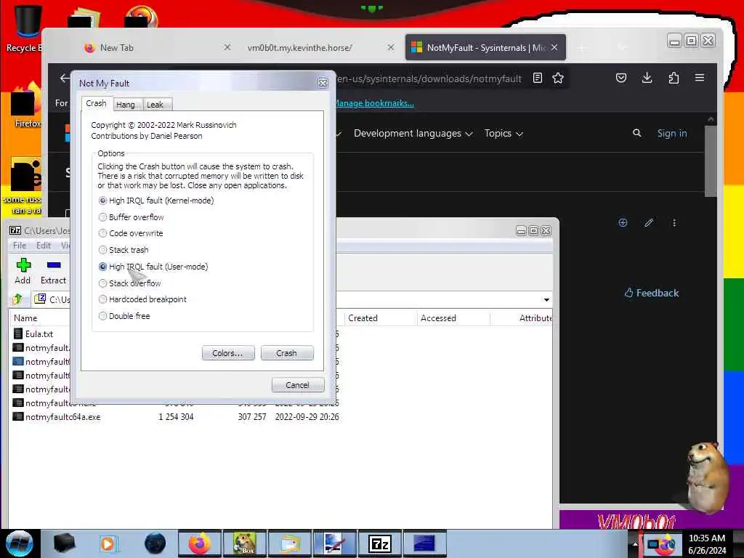Screen dimensions: 744x558
Task: Click the edit pencil icon on page
Action: [x=649, y=222]
